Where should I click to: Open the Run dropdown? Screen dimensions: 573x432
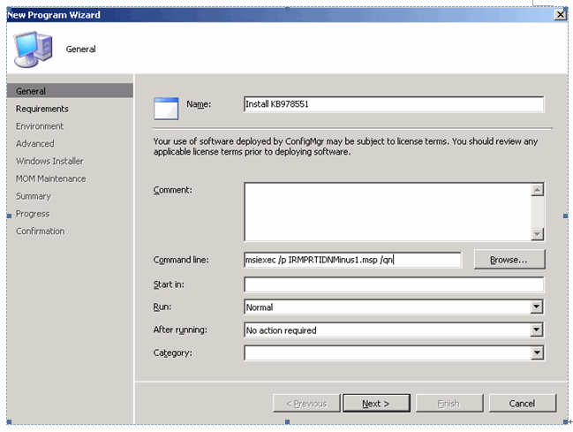click(536, 307)
